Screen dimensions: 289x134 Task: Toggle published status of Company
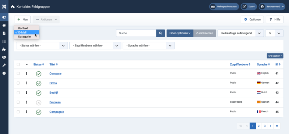39,74
